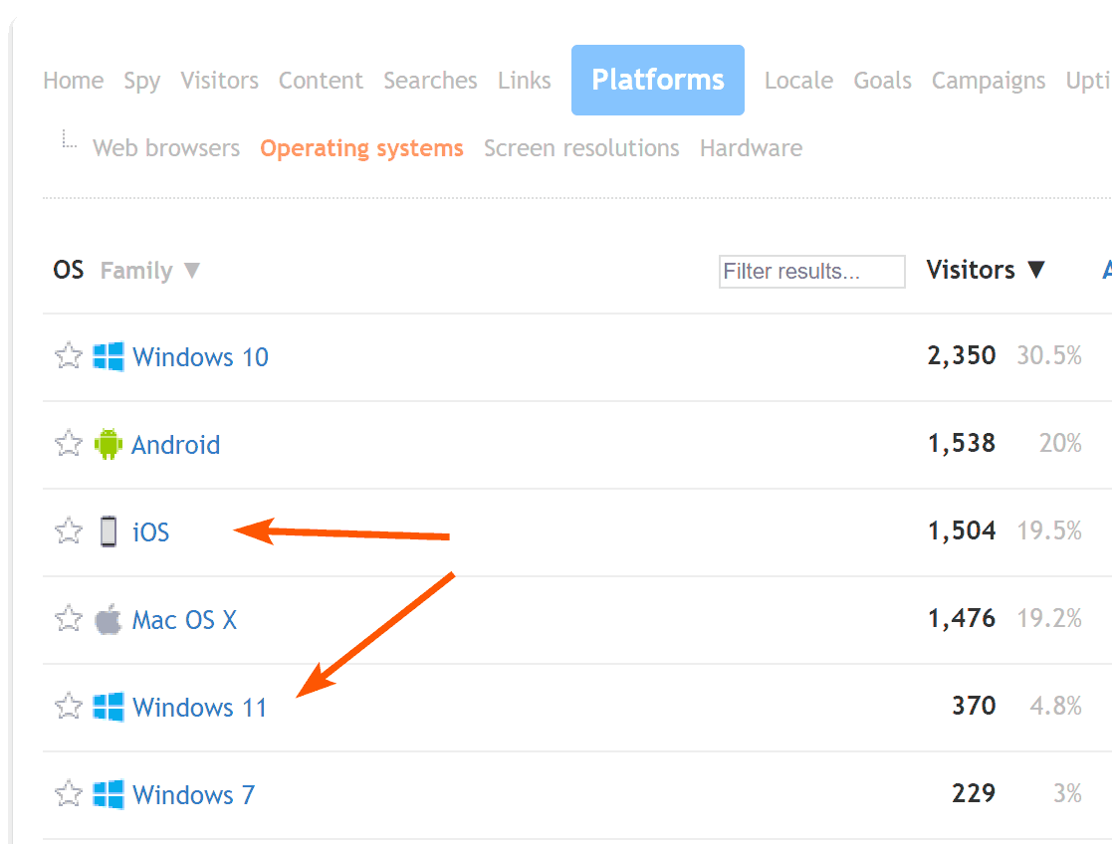The width and height of the screenshot is (1112, 844).
Task: Mark Mac OS X as favorite
Action: [x=69, y=619]
